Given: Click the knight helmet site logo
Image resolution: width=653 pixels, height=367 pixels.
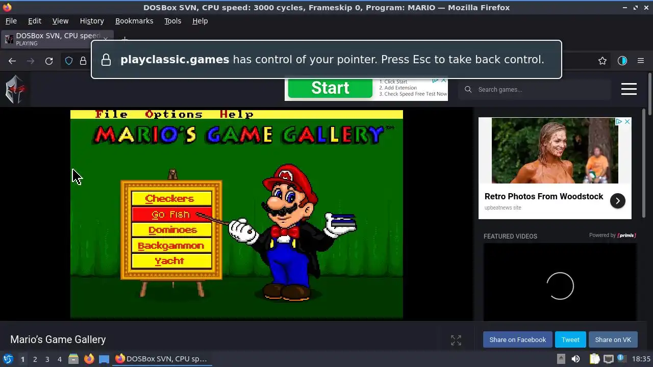Looking at the screenshot, I should tap(15, 89).
